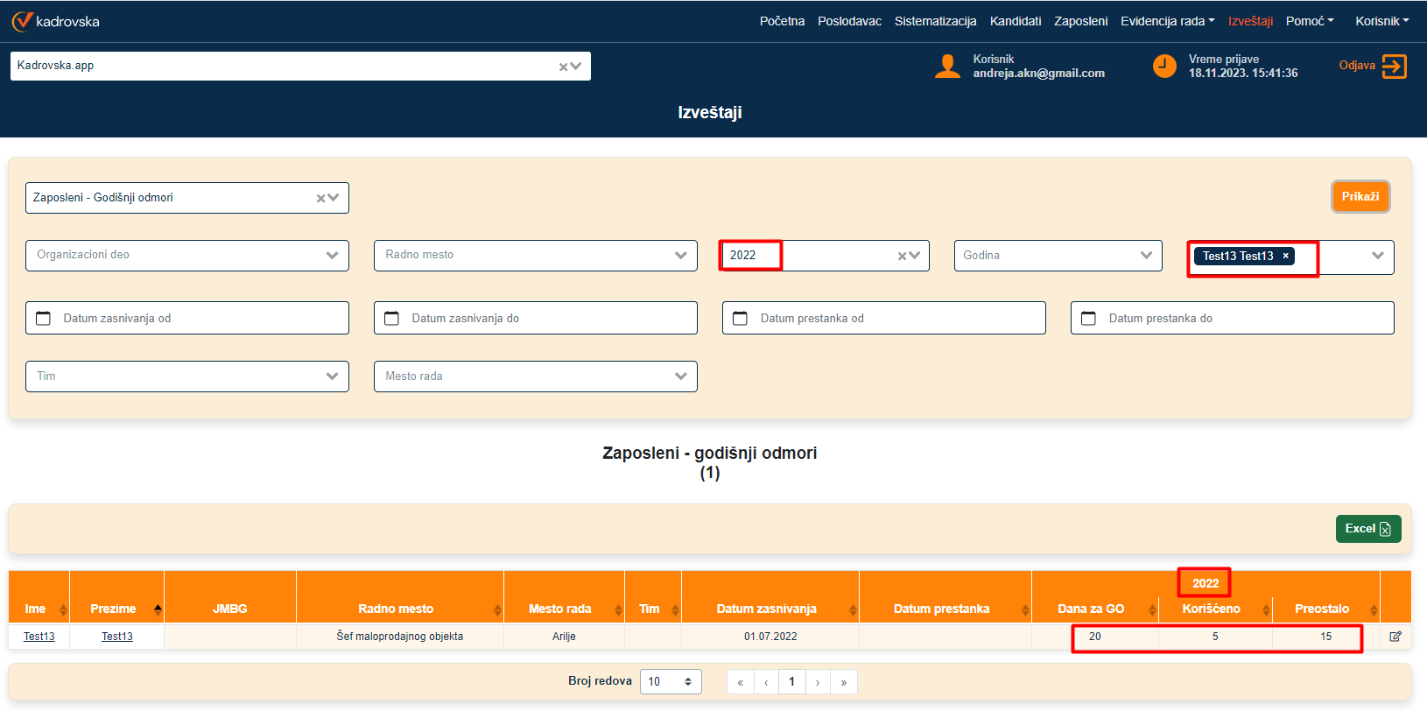The height and width of the screenshot is (711, 1427).
Task: Click the clock icon beside Vreme prijave
Action: tap(1164, 67)
